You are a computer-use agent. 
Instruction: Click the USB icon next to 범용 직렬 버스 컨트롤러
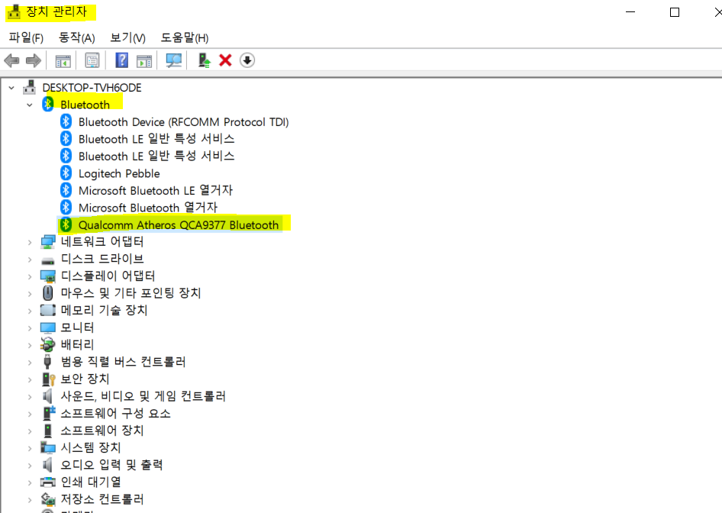tap(47, 362)
